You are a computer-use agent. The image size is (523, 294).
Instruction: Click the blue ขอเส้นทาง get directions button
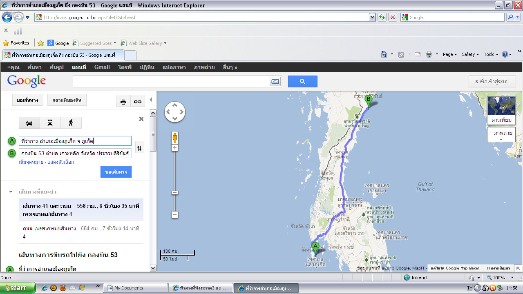[116, 172]
